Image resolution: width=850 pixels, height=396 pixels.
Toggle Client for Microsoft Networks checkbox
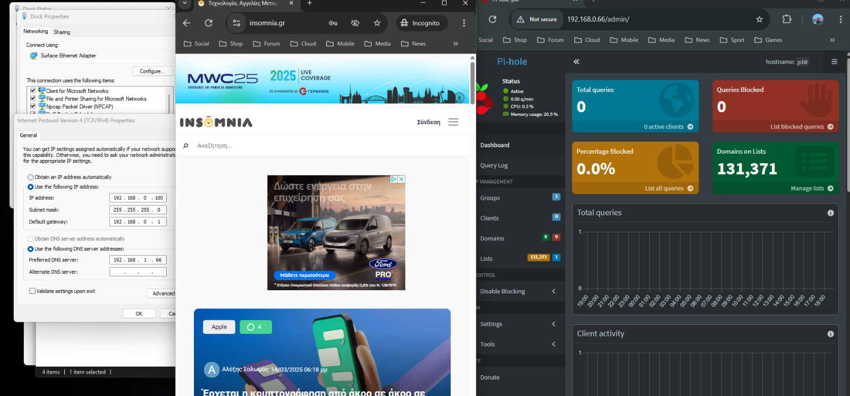coord(33,91)
